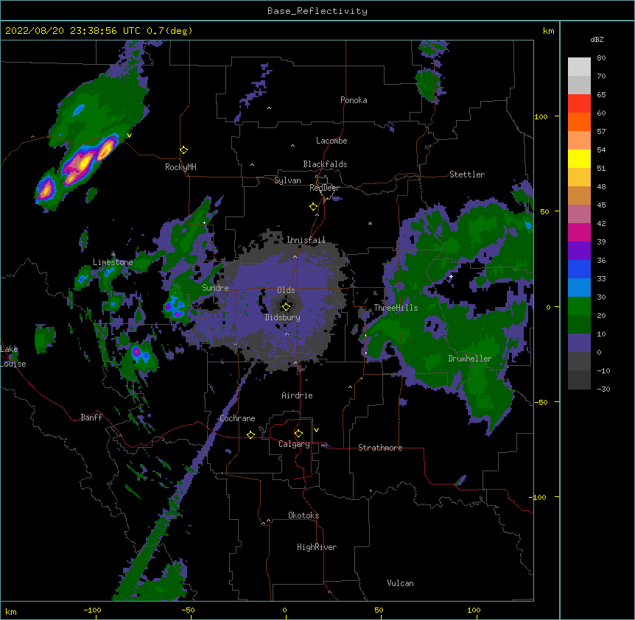
Task: Click the Vulcan town label
Action: (x=400, y=583)
